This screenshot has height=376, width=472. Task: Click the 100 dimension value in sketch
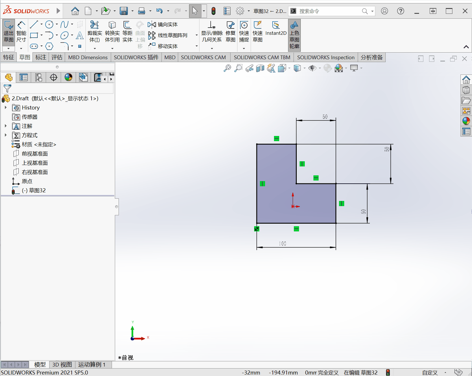(x=283, y=244)
